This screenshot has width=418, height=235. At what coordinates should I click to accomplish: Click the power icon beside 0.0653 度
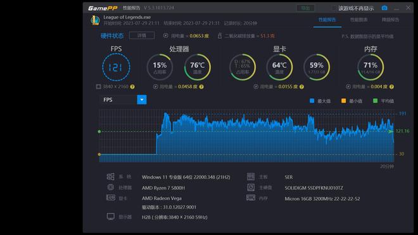coord(165,35)
